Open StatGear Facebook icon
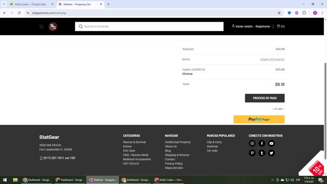This screenshot has width=327, height=184. pos(262,143)
